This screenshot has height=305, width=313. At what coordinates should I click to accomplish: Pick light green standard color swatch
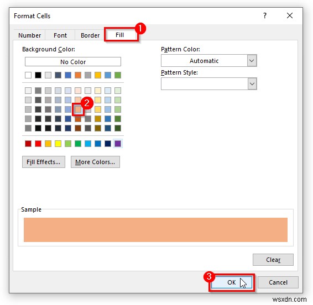(68, 144)
